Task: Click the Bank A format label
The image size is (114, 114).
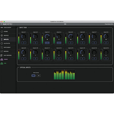Action: pos(36,73)
